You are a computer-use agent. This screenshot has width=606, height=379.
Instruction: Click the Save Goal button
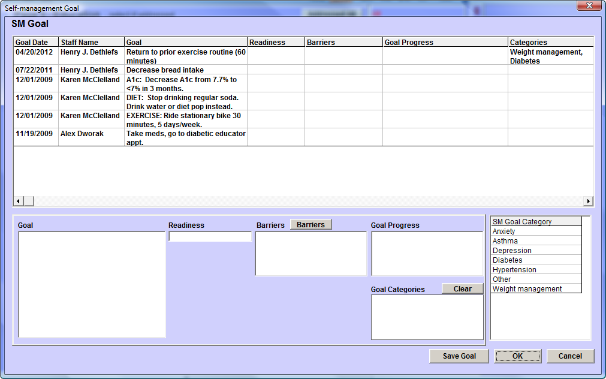459,356
